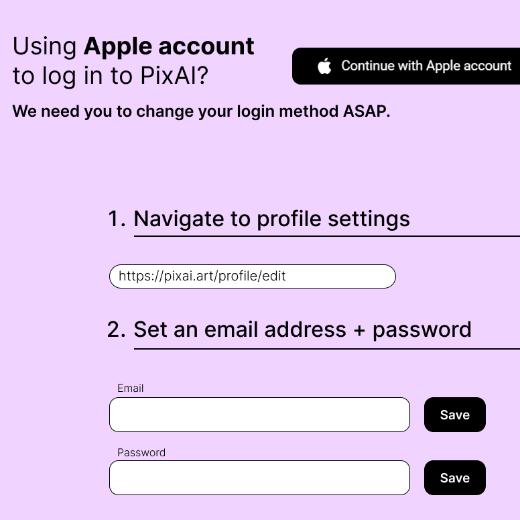This screenshot has width=520, height=520.
Task: Click the 'to log in to PixAI?' title line
Action: click(x=110, y=76)
